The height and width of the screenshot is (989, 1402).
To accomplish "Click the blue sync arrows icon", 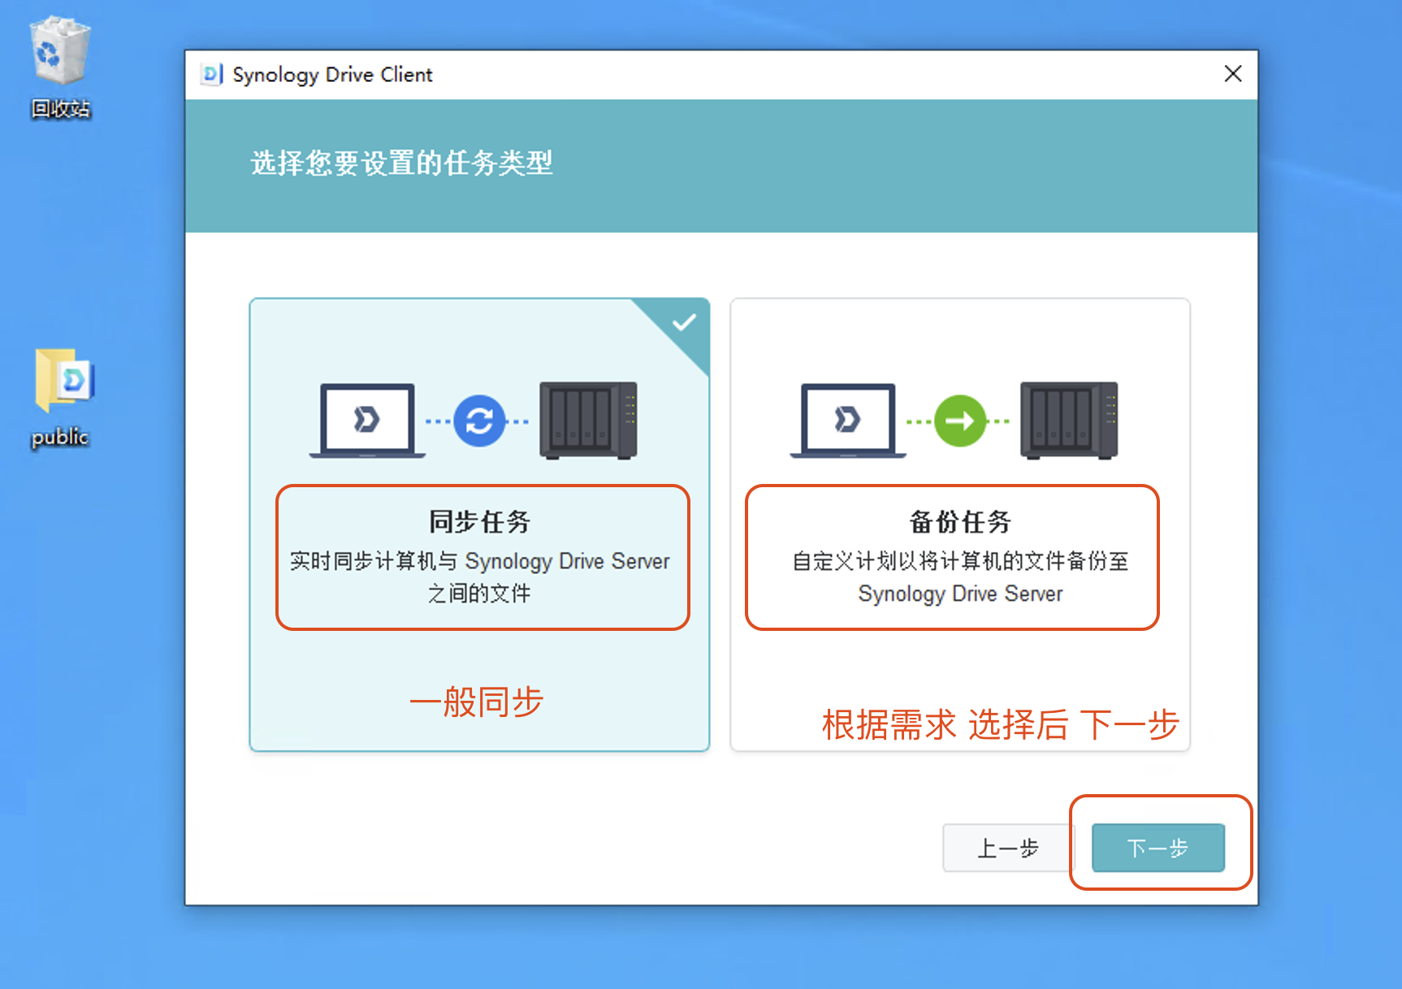I will (478, 421).
